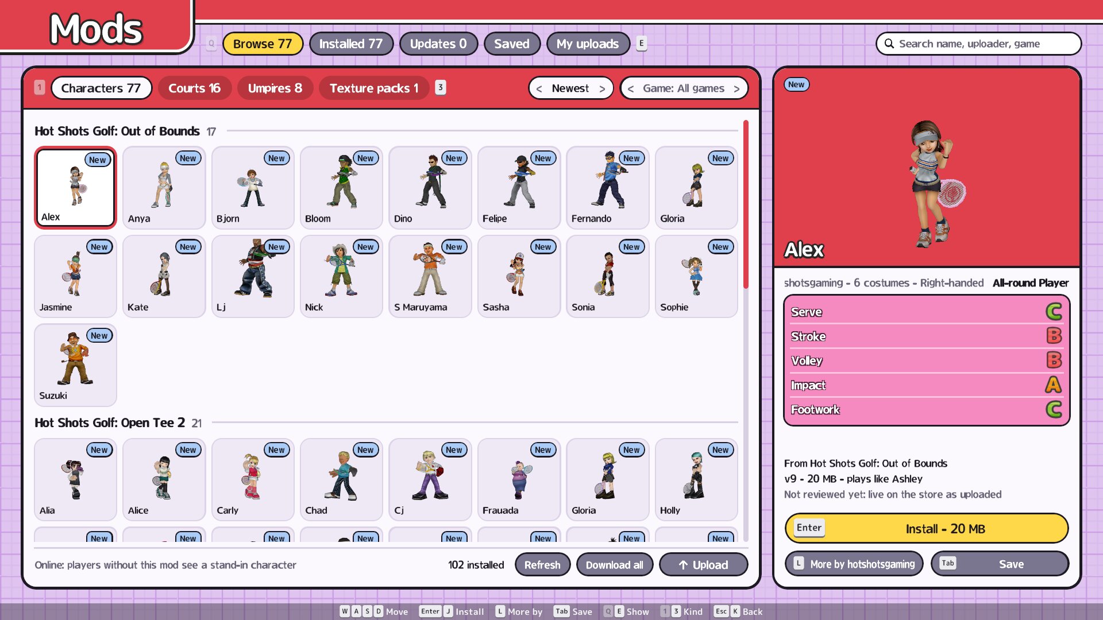The height and width of the screenshot is (620, 1103).
Task: Pick the Suzuki character card
Action: [75, 365]
